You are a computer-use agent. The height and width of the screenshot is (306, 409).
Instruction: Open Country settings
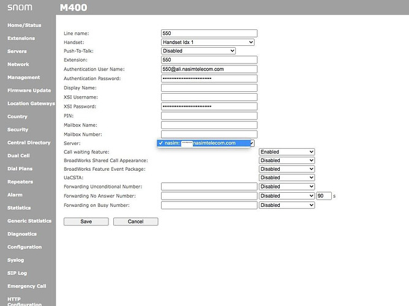[17, 116]
